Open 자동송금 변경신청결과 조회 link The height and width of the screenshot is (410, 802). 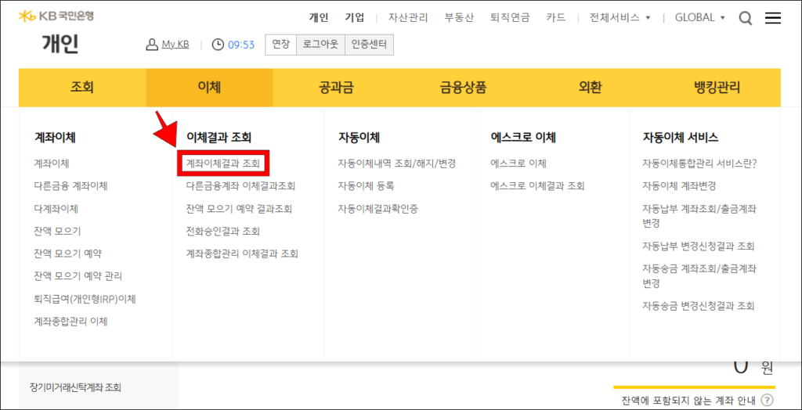699,306
